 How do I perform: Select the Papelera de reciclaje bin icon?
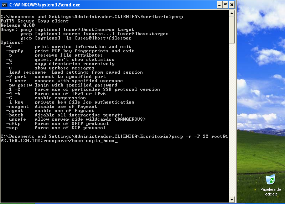click(x=270, y=179)
